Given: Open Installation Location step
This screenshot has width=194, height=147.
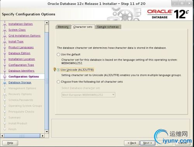Looking at the screenshot, I should [x=22, y=59].
